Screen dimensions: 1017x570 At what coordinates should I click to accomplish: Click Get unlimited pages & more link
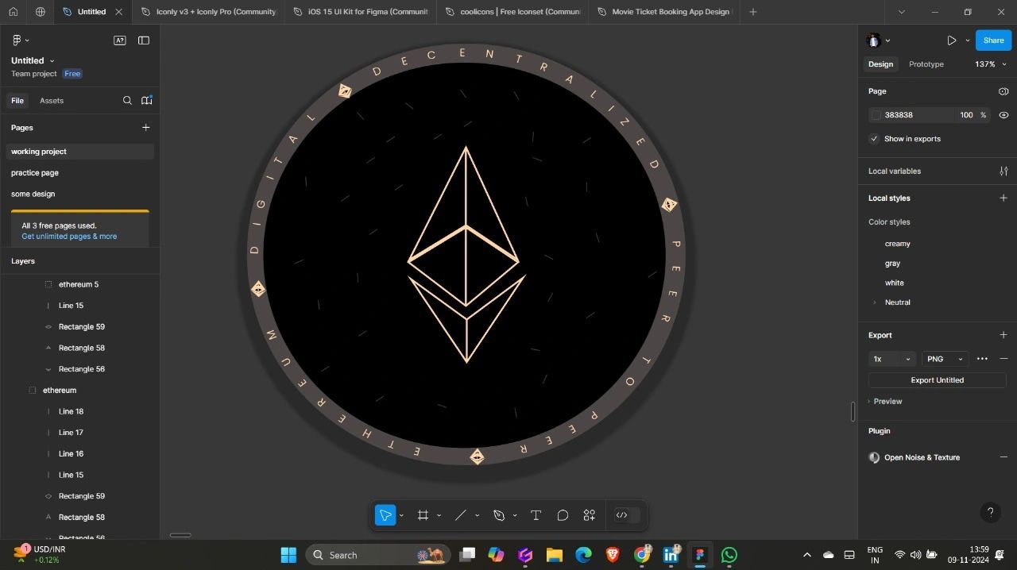point(69,237)
